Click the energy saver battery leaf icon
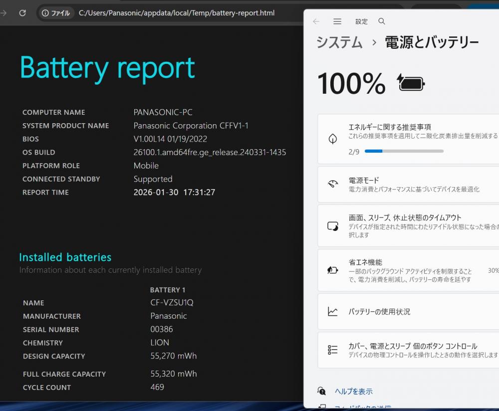Image resolution: width=499 pixels, height=411 pixels. [x=332, y=270]
